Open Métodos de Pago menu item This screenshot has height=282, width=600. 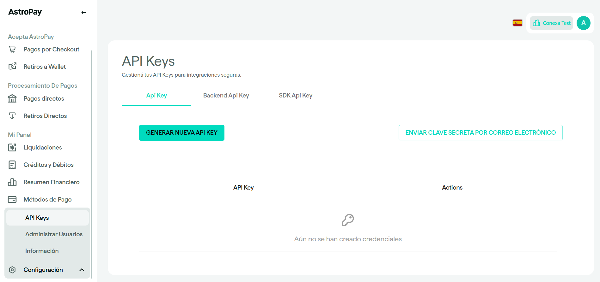(x=47, y=199)
